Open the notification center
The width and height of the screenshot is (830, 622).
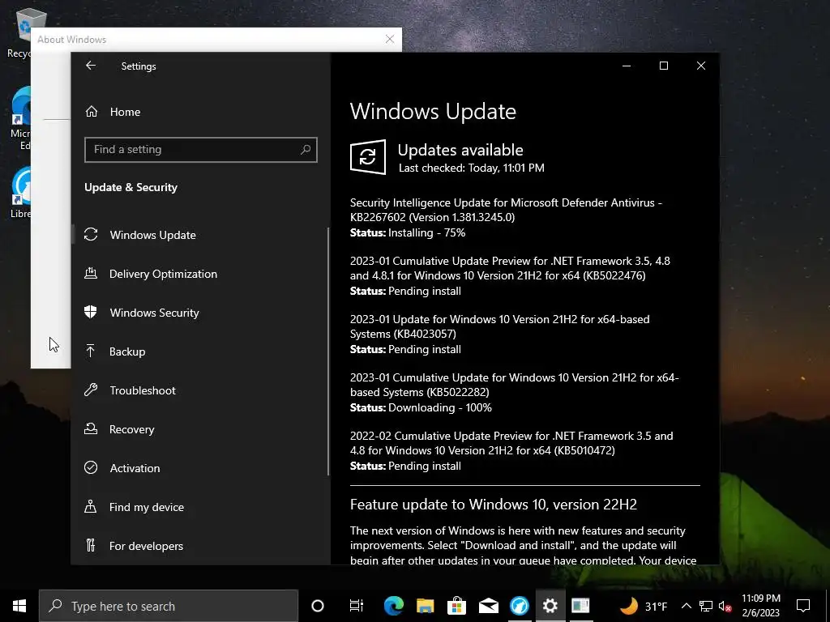[803, 606]
